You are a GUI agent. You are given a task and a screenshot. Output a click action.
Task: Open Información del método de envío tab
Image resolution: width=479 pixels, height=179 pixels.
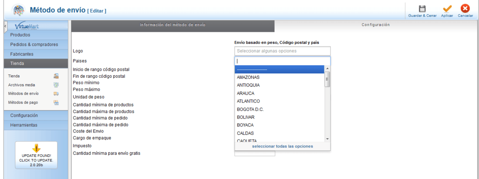pyautogui.click(x=172, y=25)
